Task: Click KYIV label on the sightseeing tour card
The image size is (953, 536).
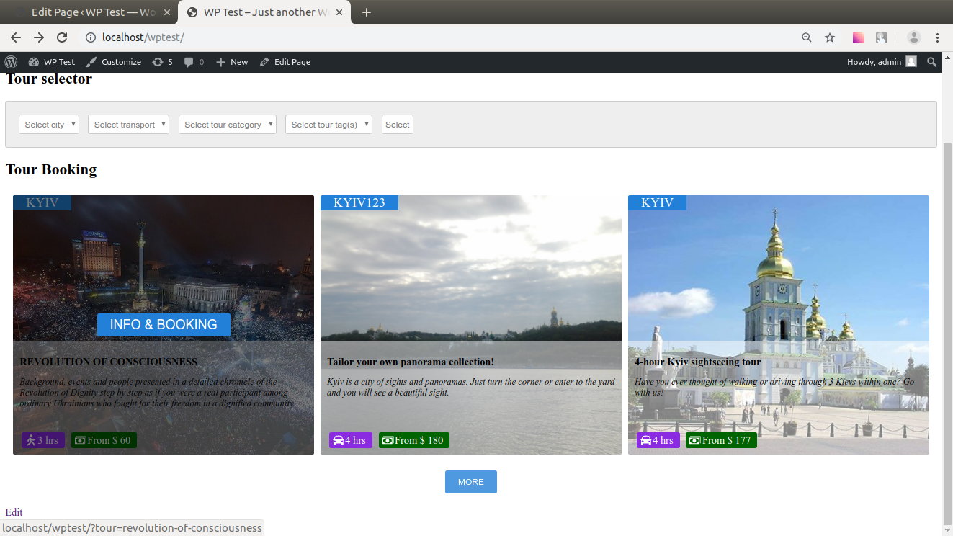Action: coord(657,202)
